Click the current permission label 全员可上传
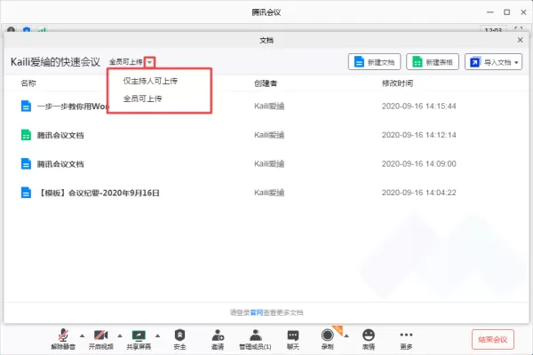The height and width of the screenshot is (355, 533). click(126, 62)
